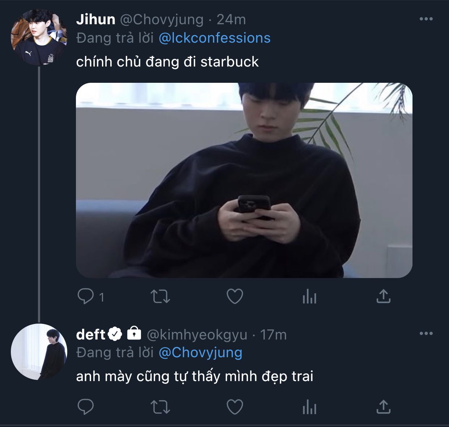This screenshot has width=449, height=427.
Task: Like Jihun's tweet with the heart
Action: click(235, 297)
